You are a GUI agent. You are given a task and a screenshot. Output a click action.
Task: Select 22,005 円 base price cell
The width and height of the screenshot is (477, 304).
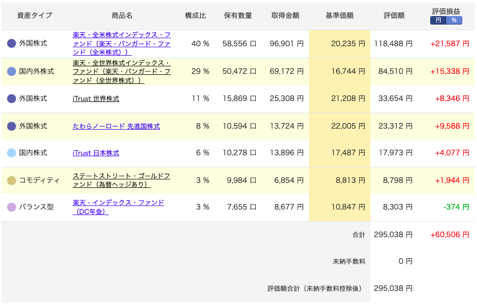click(x=348, y=126)
